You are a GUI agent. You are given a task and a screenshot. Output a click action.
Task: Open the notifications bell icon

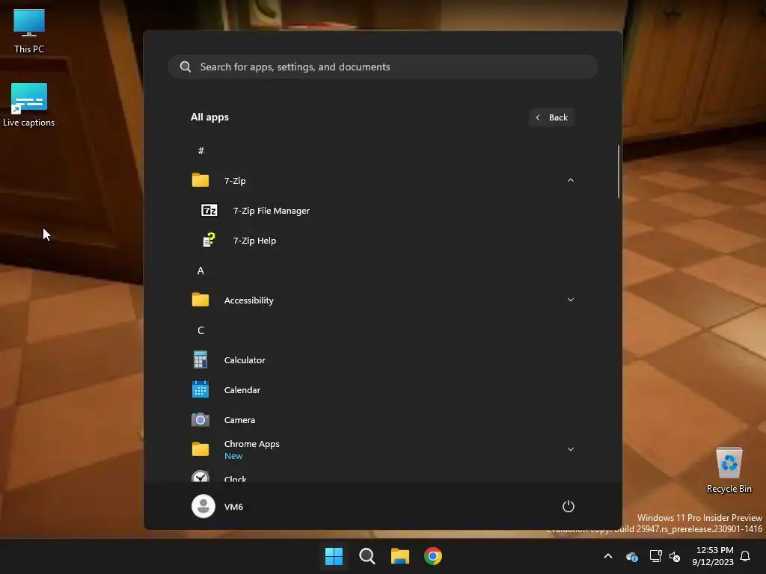point(745,556)
